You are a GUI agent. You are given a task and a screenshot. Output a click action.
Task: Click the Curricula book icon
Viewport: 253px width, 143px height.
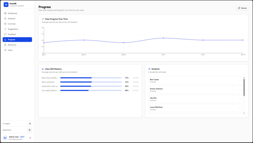click(x=5, y=24)
